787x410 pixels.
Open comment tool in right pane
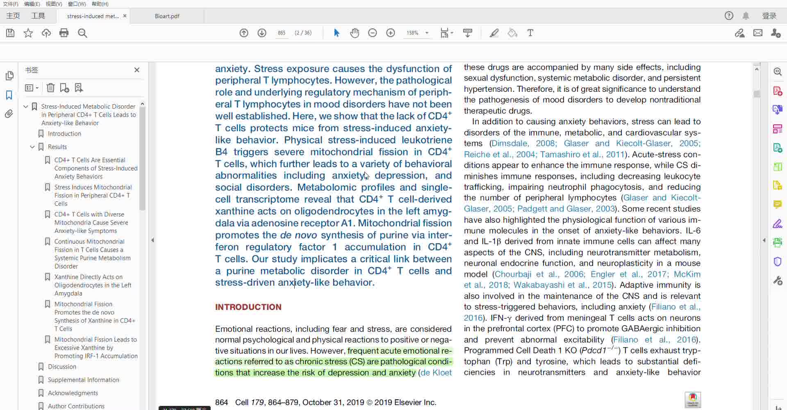pyautogui.click(x=778, y=204)
